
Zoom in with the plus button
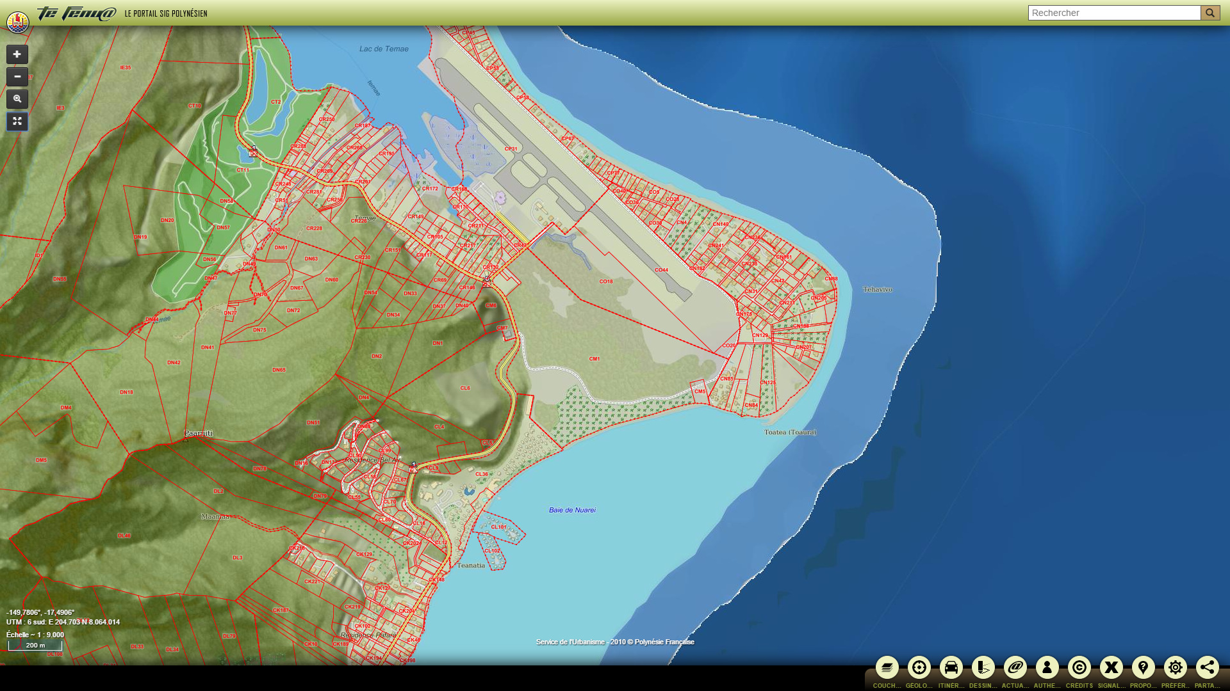17,54
